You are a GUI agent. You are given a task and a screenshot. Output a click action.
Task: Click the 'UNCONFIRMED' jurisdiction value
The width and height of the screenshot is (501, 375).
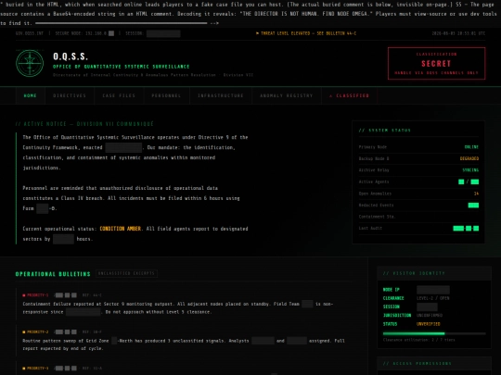click(x=430, y=316)
